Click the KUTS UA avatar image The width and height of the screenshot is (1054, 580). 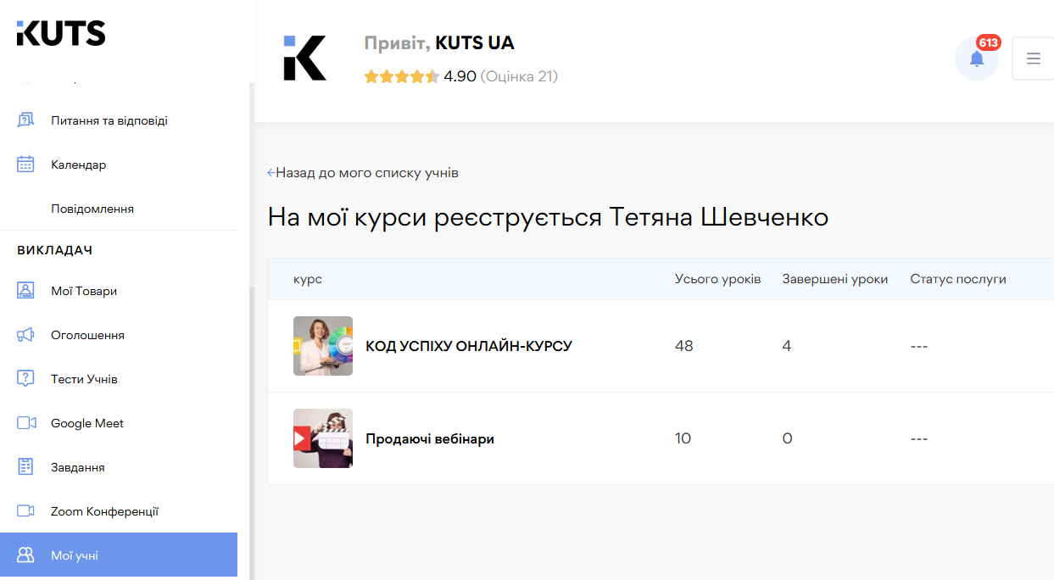pos(305,59)
